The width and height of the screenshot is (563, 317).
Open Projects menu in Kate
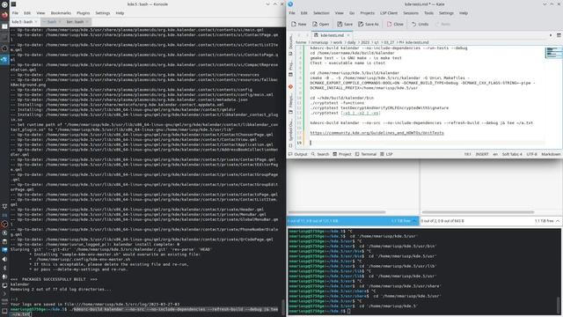(367, 13)
